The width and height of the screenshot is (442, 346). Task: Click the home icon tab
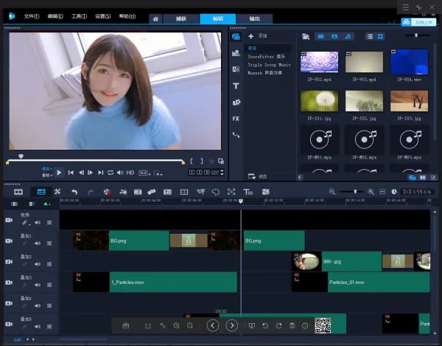pos(155,19)
